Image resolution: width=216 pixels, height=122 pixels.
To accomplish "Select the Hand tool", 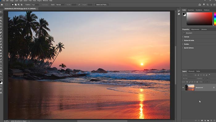I will pyautogui.click(x=1, y=71).
